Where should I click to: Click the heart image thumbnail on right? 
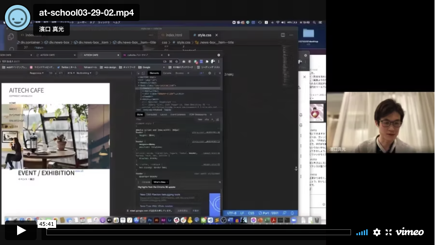[x=316, y=112]
